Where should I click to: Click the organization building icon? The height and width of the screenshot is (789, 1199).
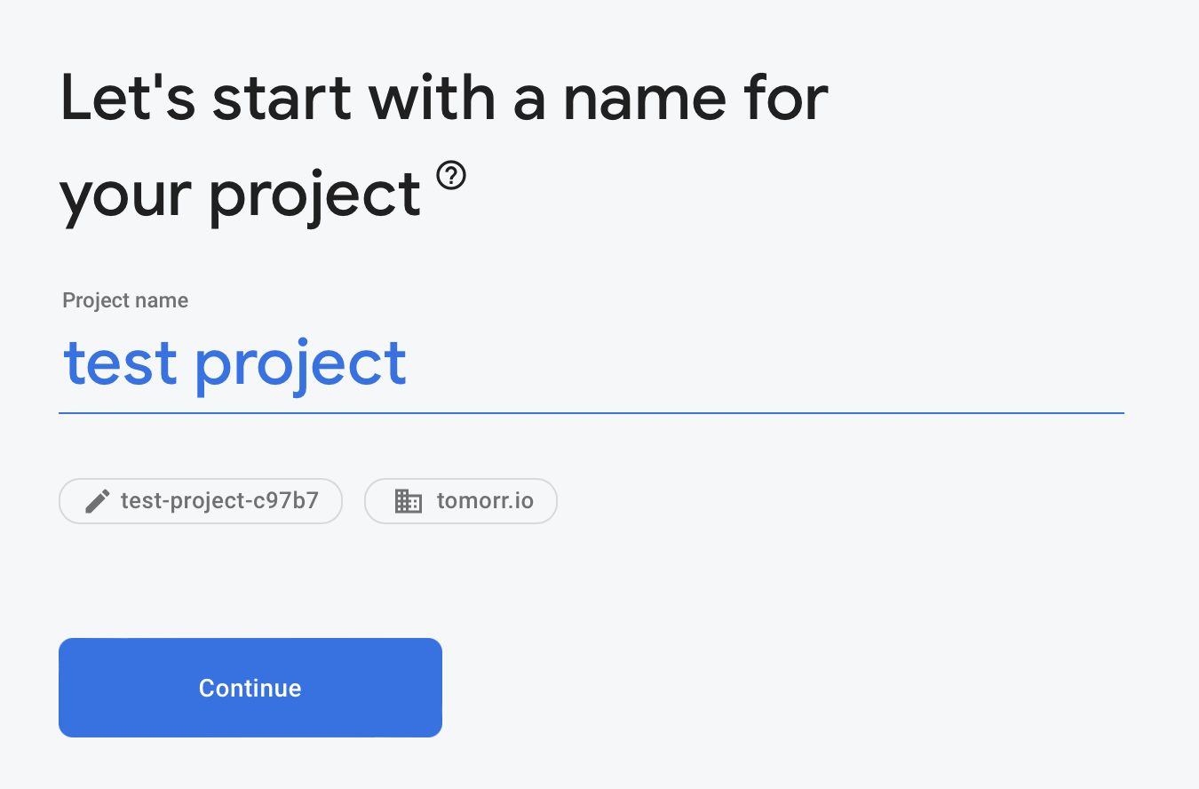[x=408, y=501]
